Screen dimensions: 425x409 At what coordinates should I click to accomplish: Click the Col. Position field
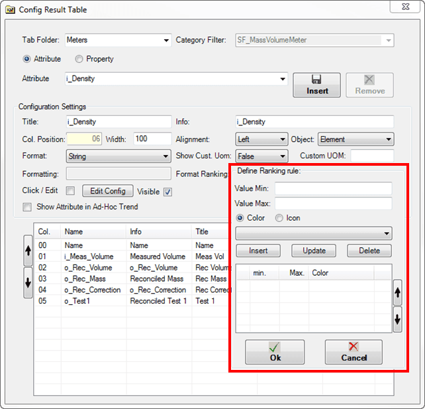coord(84,139)
